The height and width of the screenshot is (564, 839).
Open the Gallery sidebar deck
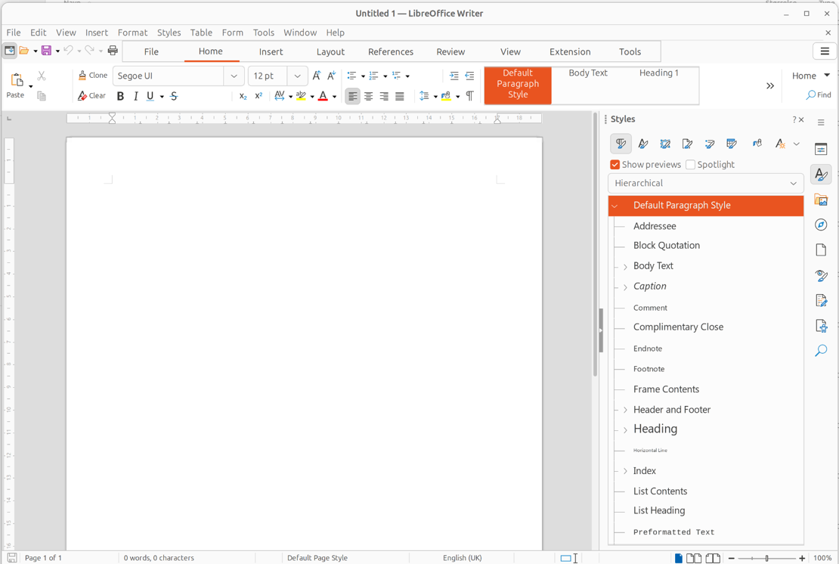[x=821, y=200]
